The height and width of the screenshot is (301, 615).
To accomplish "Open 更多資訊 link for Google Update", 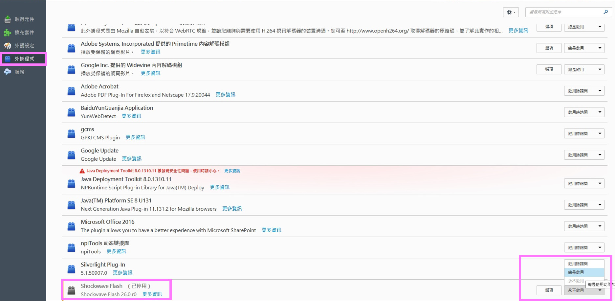I will click(132, 159).
